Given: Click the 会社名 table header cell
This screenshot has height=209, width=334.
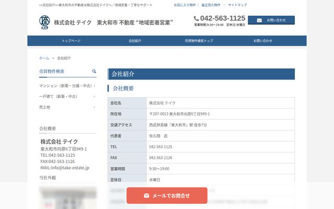Looking at the screenshot, I should 127,103.
